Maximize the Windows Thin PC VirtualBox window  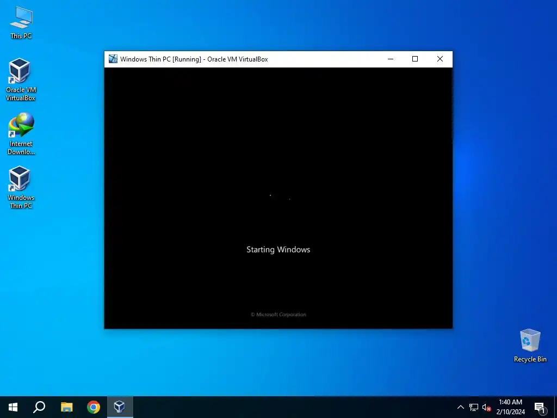pos(415,59)
